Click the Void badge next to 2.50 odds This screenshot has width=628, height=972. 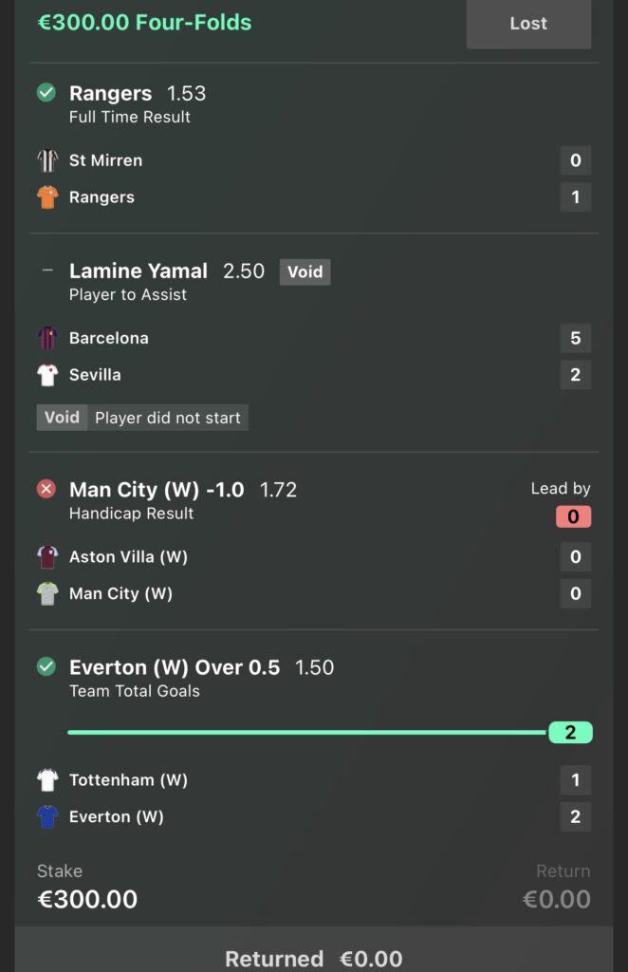pos(305,271)
